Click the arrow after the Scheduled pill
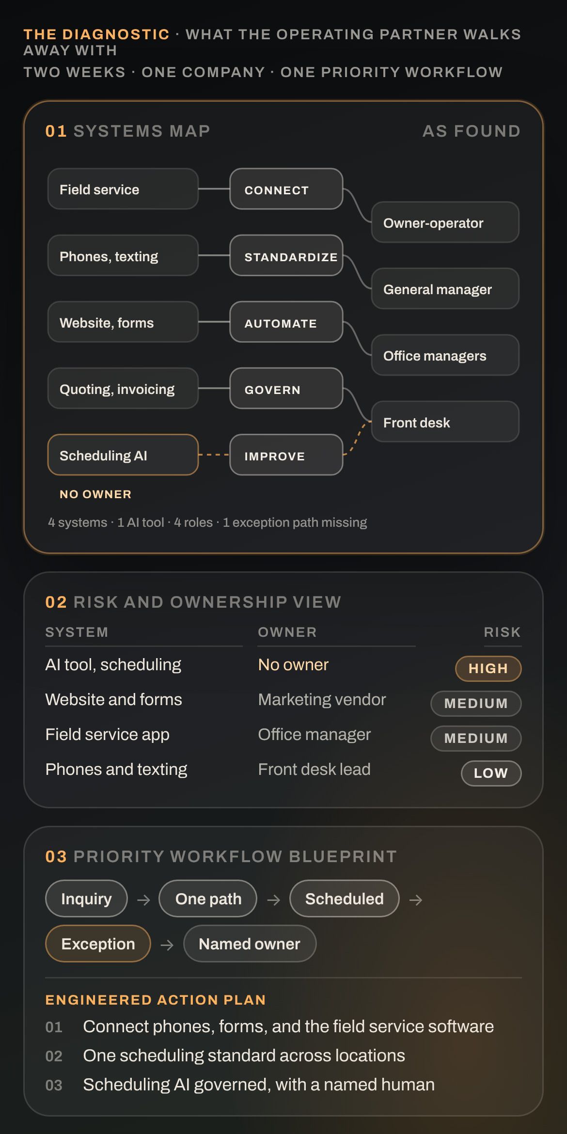The width and height of the screenshot is (567, 1134). [x=416, y=900]
